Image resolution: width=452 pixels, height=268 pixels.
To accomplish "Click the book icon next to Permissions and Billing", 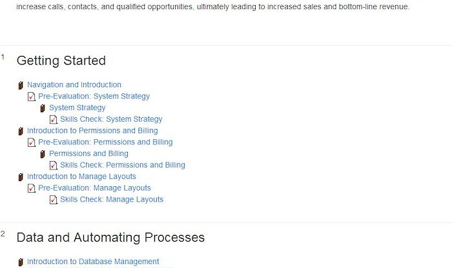I will pyautogui.click(x=43, y=155).
